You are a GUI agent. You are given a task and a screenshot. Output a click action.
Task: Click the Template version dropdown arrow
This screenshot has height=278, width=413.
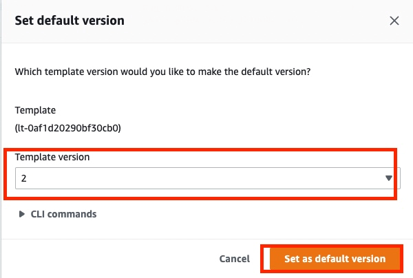point(389,179)
